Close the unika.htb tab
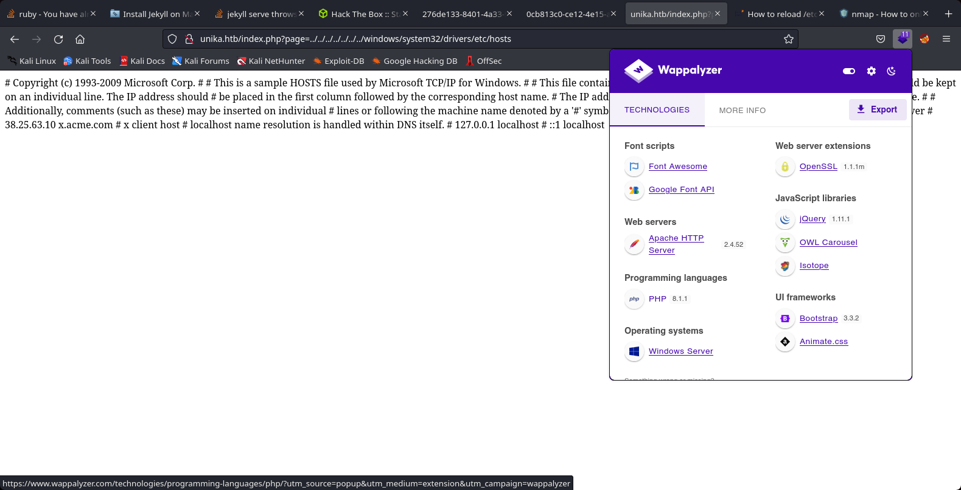The width and height of the screenshot is (961, 490). (718, 13)
